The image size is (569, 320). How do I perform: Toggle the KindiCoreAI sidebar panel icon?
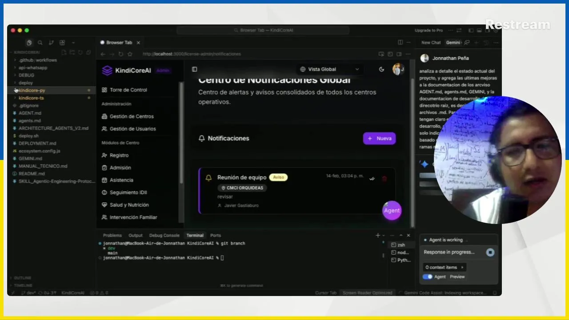pos(194,69)
